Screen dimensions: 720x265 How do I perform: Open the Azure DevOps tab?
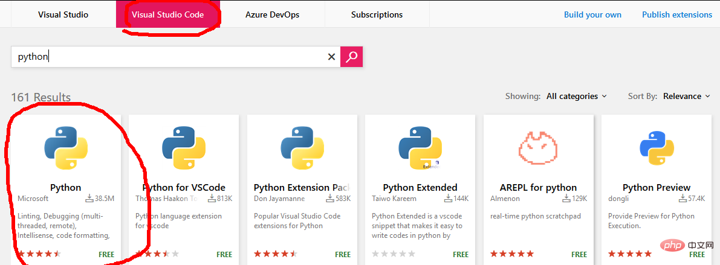272,14
